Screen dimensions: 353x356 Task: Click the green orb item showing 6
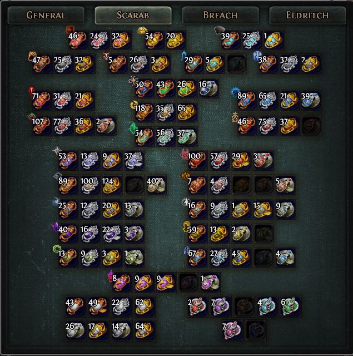(x=290, y=306)
